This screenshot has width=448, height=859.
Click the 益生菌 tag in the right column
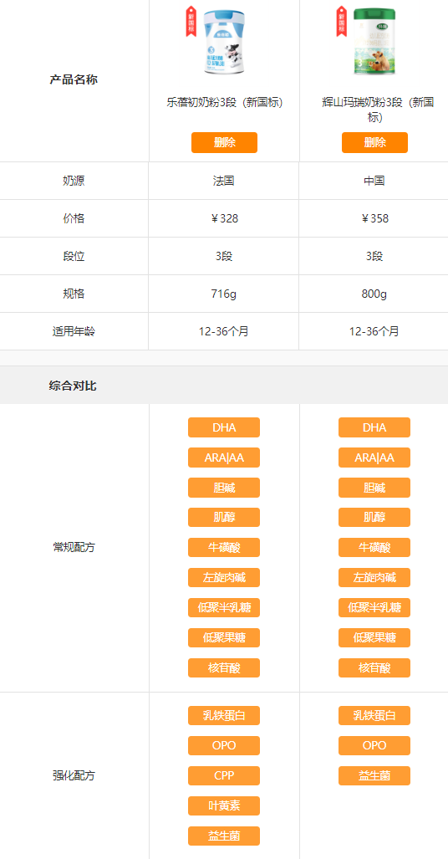pyautogui.click(x=374, y=775)
